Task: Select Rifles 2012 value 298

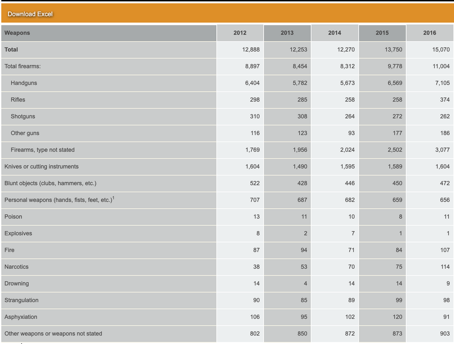Action: (255, 100)
